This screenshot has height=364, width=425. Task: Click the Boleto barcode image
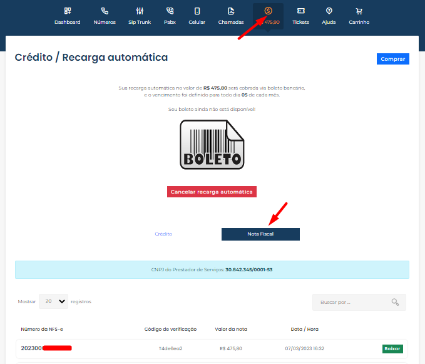[212, 145]
